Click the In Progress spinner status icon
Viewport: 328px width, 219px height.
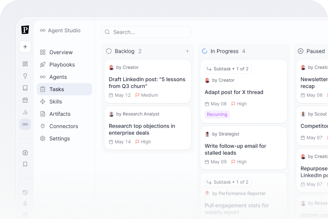tap(205, 51)
